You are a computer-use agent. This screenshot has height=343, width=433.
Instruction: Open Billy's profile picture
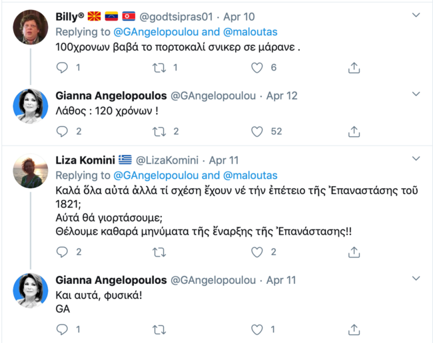tap(31, 27)
